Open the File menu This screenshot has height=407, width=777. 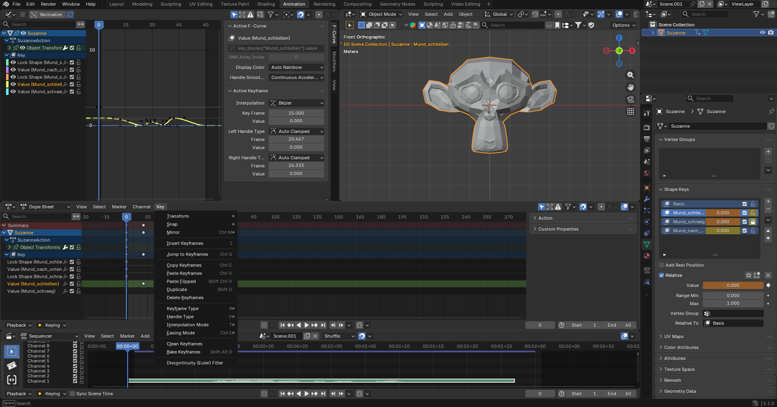pos(16,4)
